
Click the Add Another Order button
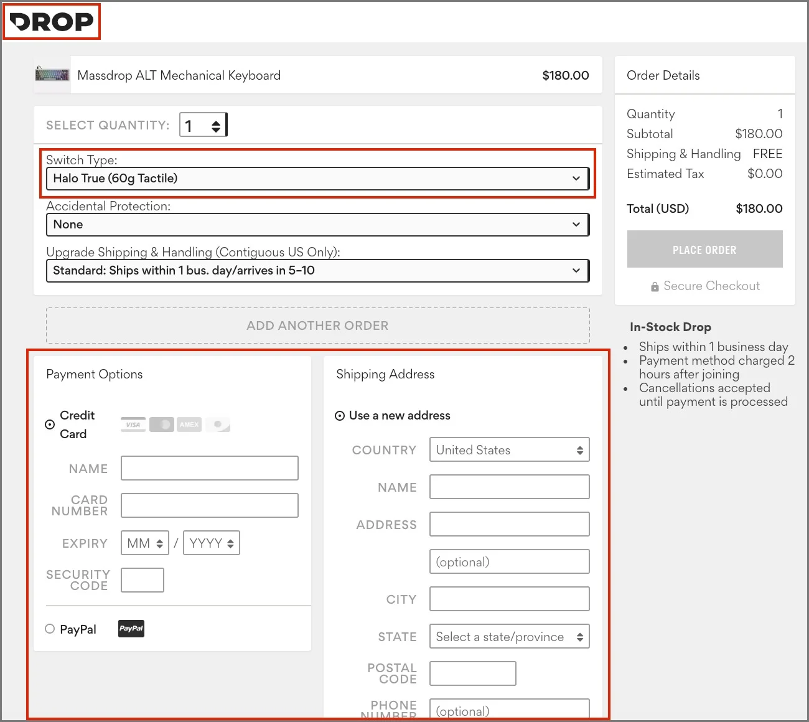(318, 326)
